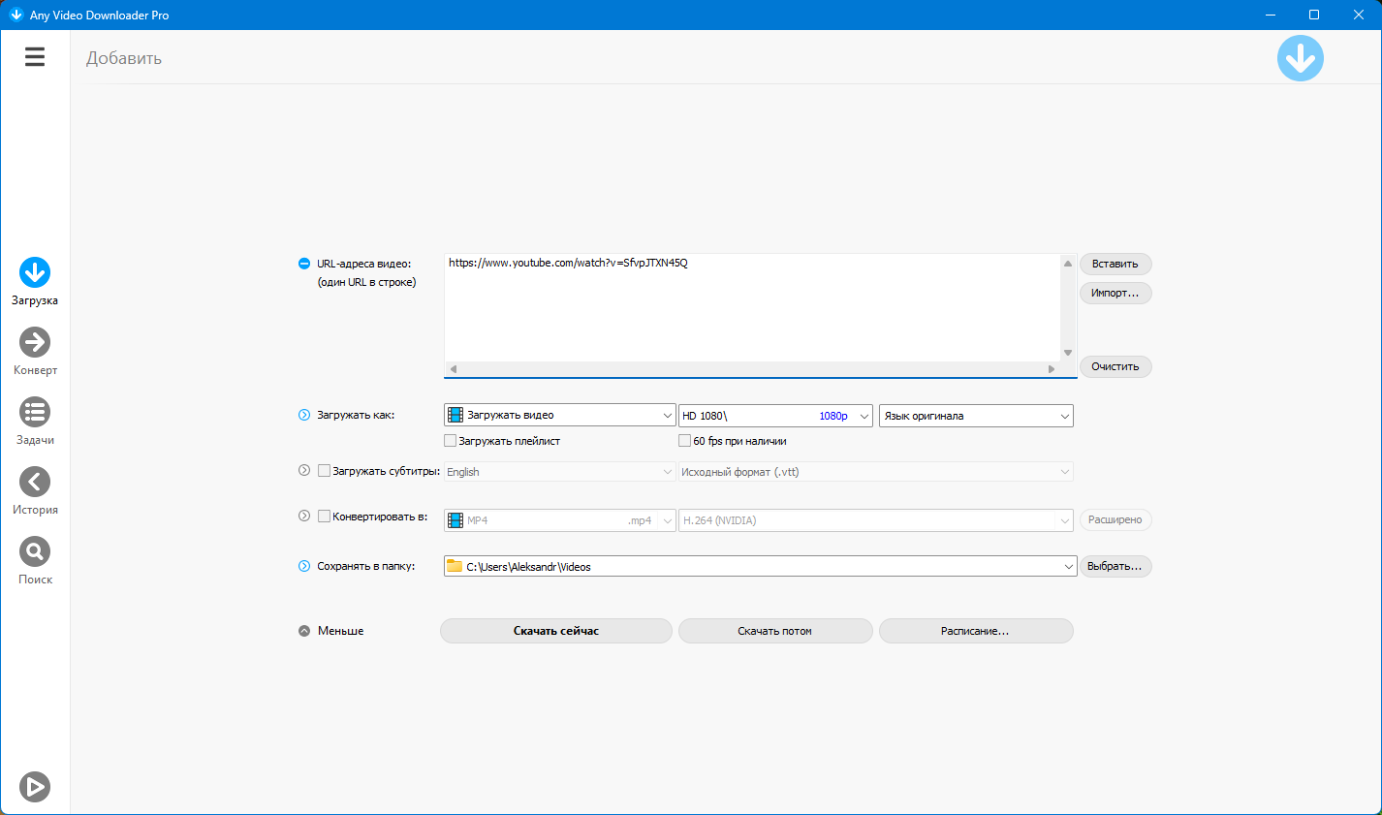The image size is (1382, 815).
Task: Enable the Загружать плейлист checkbox
Action: coord(450,441)
